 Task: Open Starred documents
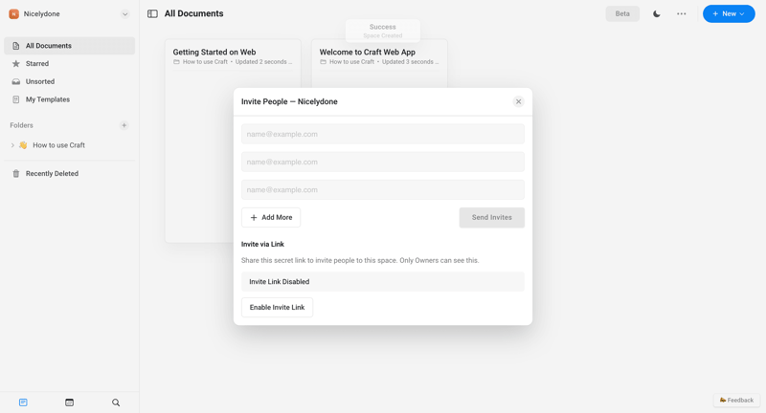tap(69, 63)
